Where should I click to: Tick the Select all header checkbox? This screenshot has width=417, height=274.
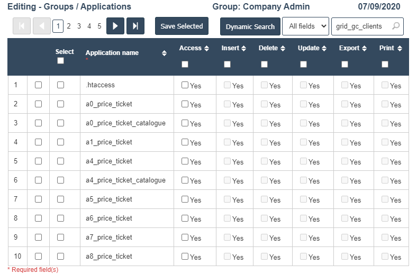click(x=60, y=61)
